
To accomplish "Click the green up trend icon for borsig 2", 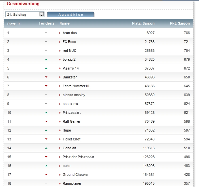I will coord(46,59).
